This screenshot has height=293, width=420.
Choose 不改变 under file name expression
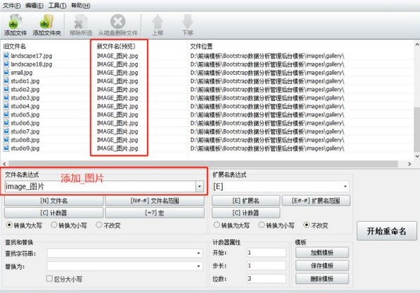click(99, 225)
